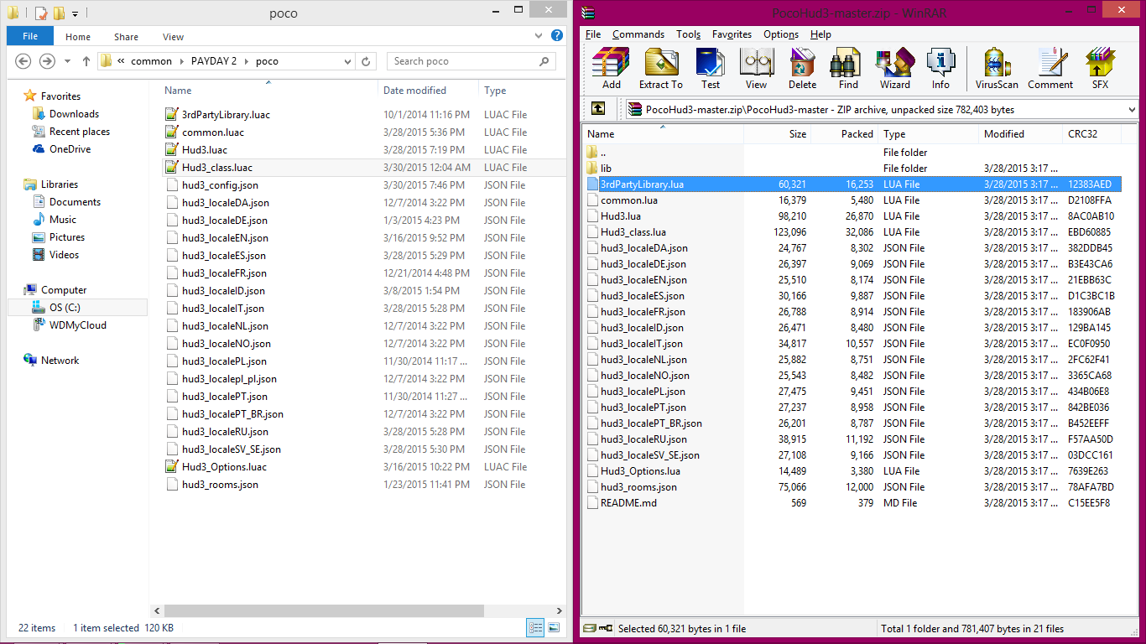
Task: Start VirusScan on the archive
Action: point(997,68)
